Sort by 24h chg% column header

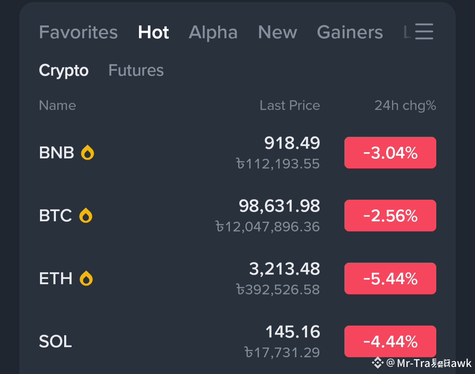click(x=405, y=106)
